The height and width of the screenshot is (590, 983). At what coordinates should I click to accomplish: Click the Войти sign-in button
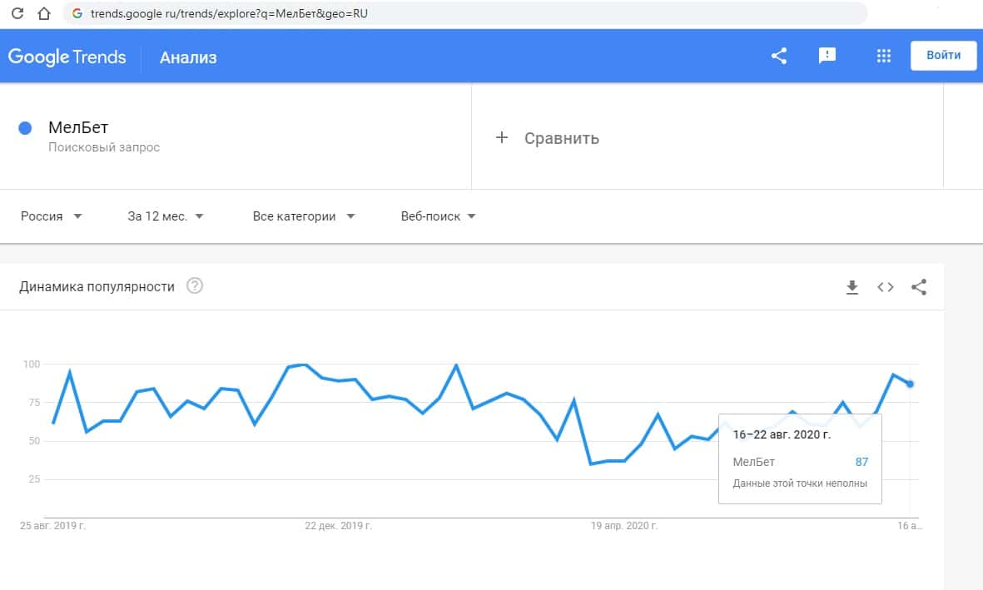pyautogui.click(x=943, y=56)
